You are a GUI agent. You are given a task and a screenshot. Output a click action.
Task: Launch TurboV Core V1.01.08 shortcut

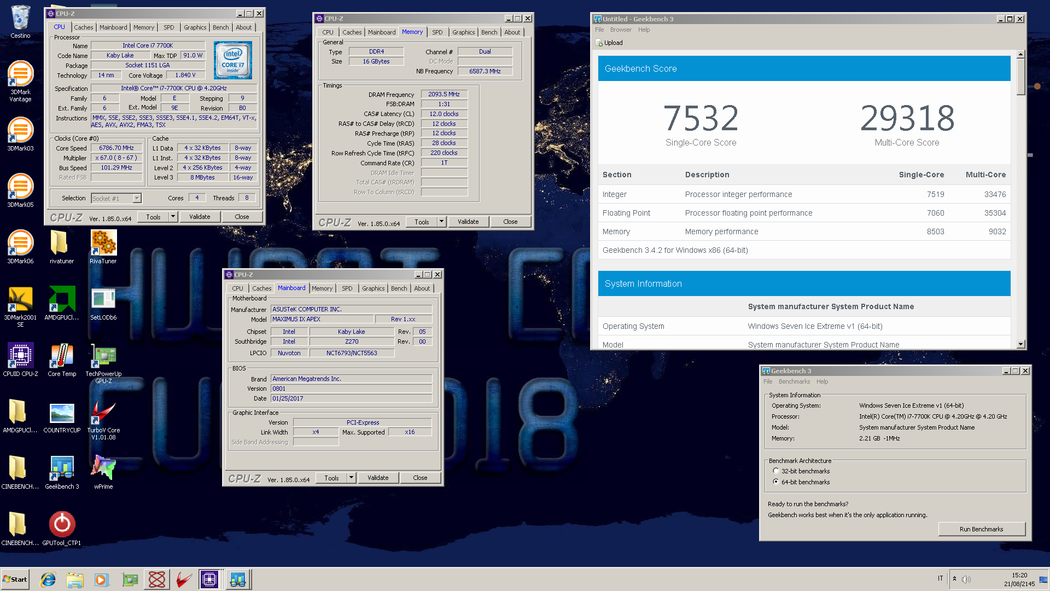103,419
